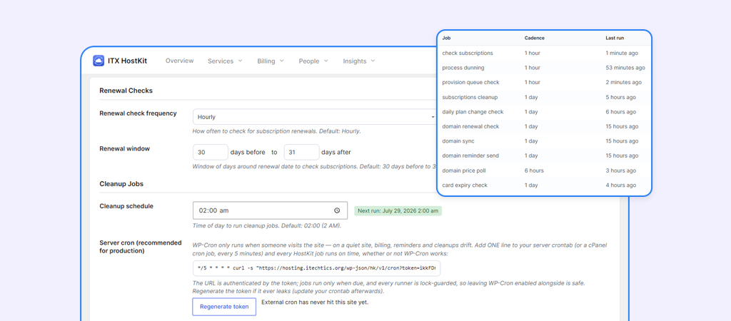Click the Cleanup Jobs section heading
Image resolution: width=731 pixels, height=321 pixels.
click(x=121, y=183)
